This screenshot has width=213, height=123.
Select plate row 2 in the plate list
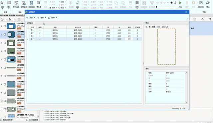tap(84, 33)
